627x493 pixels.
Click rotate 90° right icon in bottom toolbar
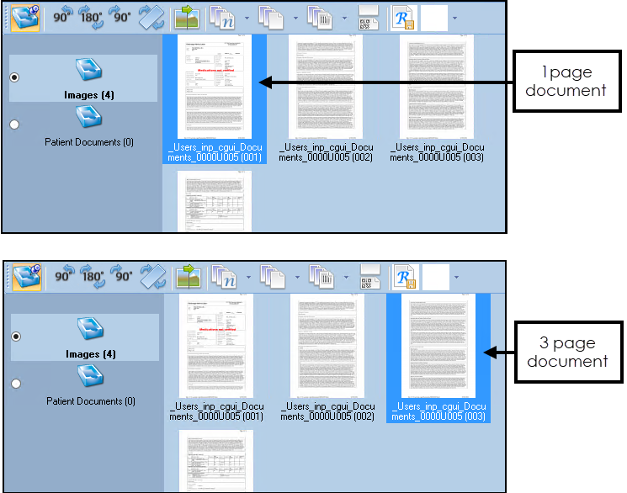121,276
